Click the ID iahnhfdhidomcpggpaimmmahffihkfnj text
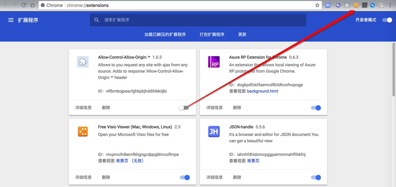The width and height of the screenshot is (396, 187). click(267, 155)
